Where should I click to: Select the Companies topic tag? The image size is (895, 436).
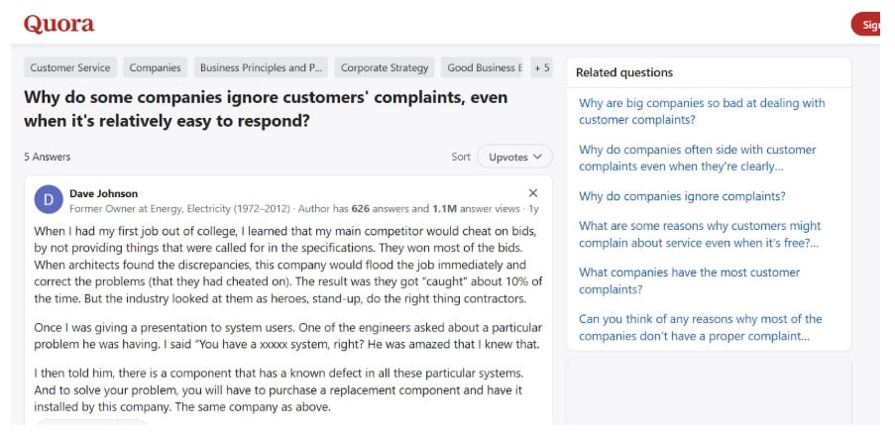tap(156, 67)
